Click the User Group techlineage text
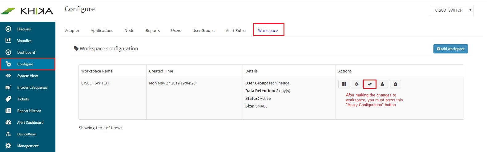 point(267,83)
